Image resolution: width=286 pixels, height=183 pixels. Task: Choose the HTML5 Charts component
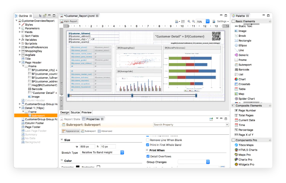(x=246, y=150)
